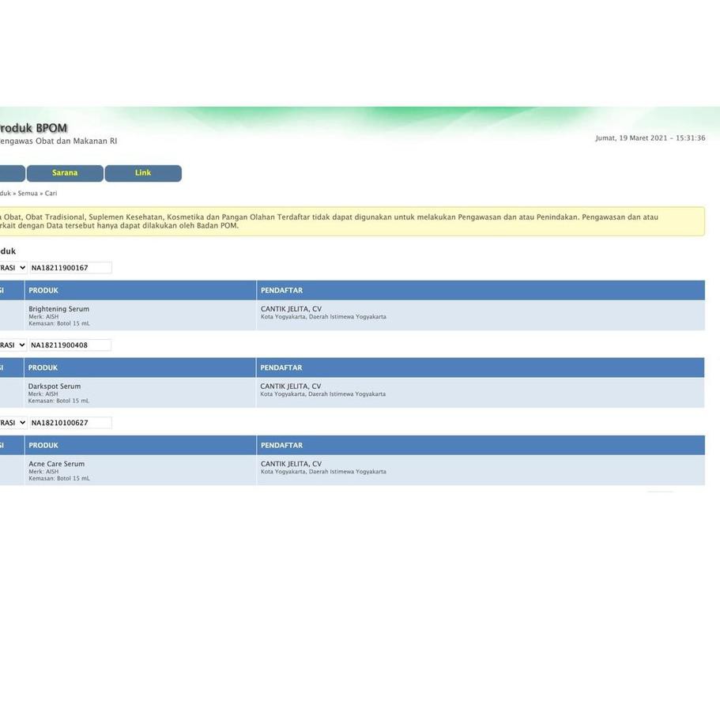Click PRODUK header above Acne Care Serum

click(x=43, y=446)
